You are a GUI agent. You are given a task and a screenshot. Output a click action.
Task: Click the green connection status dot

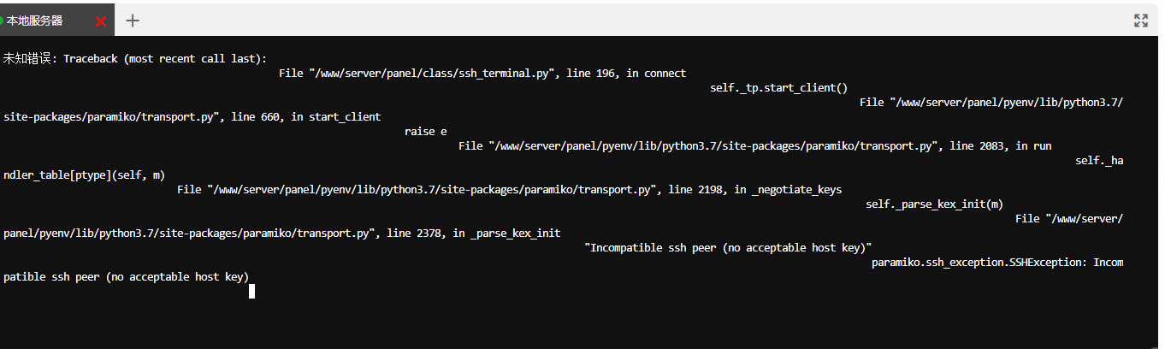click(x=2, y=21)
